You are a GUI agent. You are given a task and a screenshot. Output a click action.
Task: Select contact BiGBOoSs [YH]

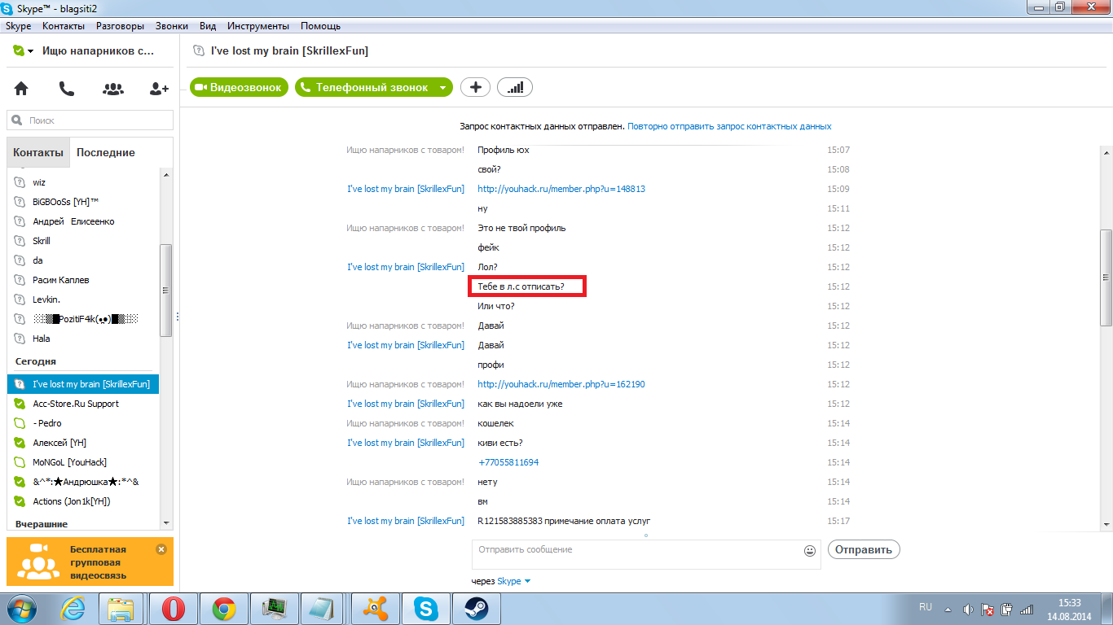click(83, 202)
